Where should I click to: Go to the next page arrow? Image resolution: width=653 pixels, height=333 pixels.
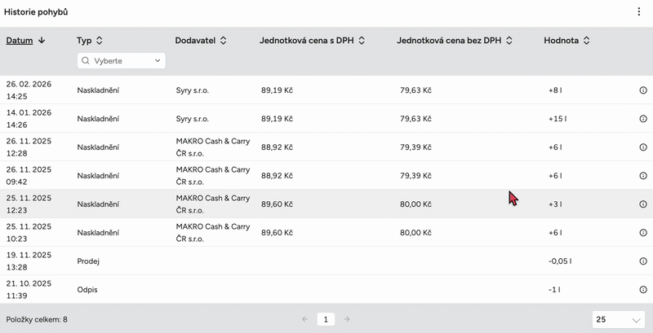click(x=346, y=320)
